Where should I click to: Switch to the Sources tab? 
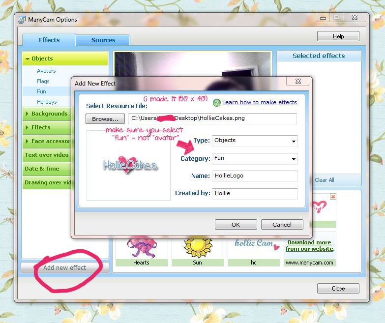[x=103, y=40]
